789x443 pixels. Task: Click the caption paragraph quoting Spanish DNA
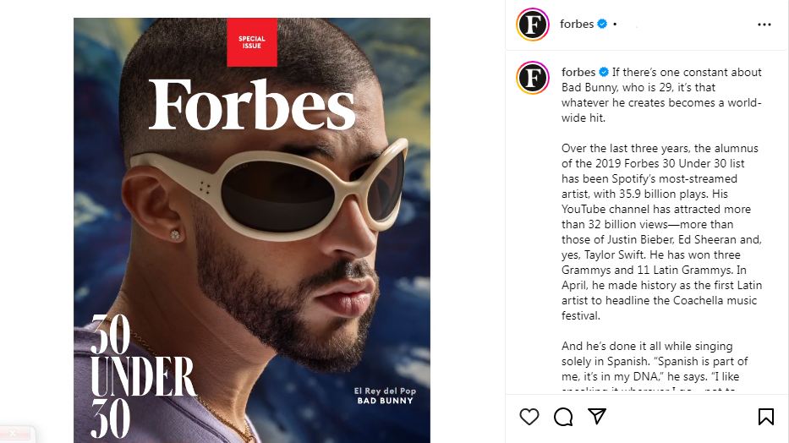[655, 369]
